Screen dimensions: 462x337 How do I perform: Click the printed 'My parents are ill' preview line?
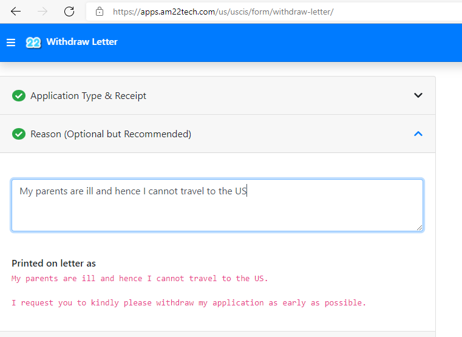[140, 279]
